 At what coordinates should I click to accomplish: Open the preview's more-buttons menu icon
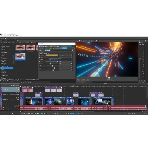(x=110, y=78)
